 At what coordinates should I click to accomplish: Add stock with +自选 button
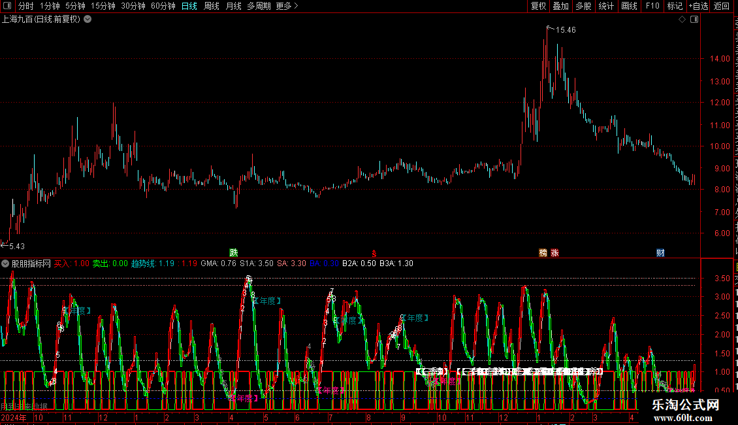pyautogui.click(x=698, y=6)
